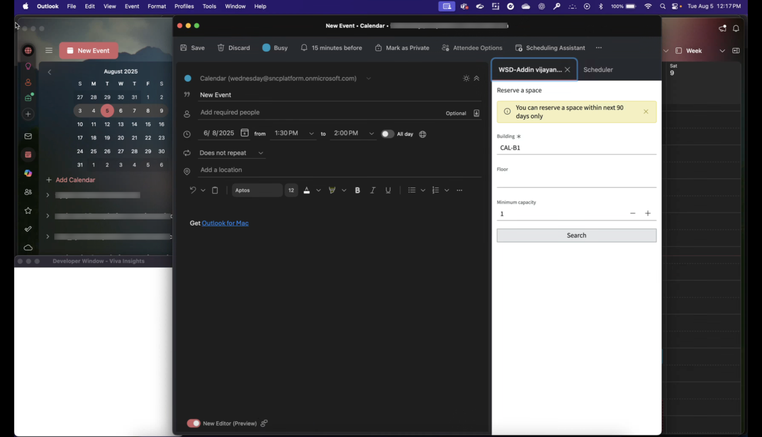The height and width of the screenshot is (437, 762).
Task: Add Optional attendees
Action: point(456,113)
